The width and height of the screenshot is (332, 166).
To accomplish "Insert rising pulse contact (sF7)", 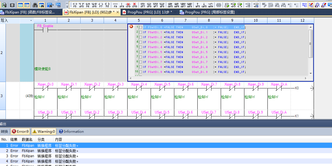I will tap(143, 5).
